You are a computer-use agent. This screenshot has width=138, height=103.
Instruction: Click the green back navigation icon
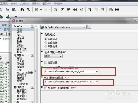tap(36, 9)
